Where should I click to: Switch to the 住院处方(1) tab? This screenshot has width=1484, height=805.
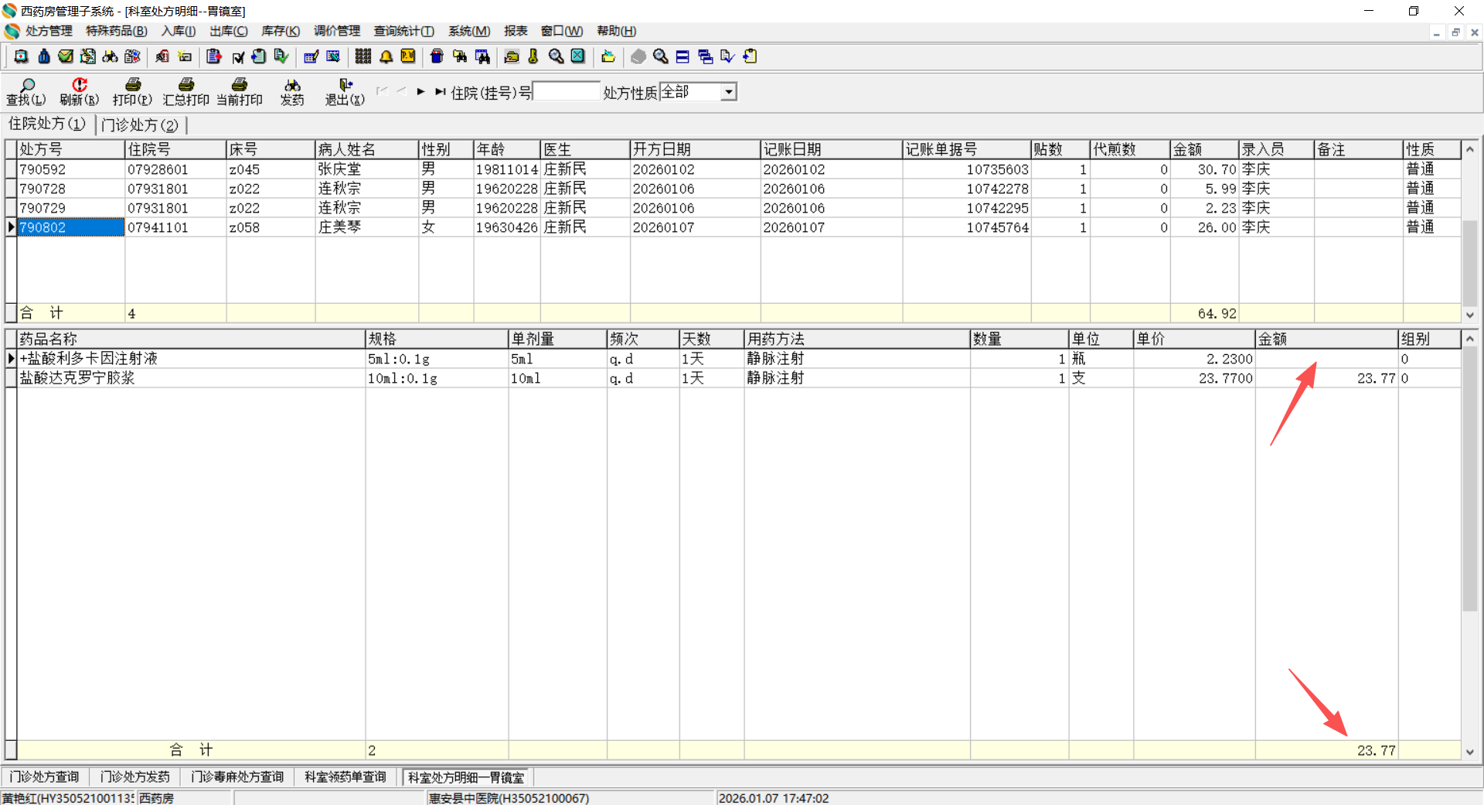point(47,124)
